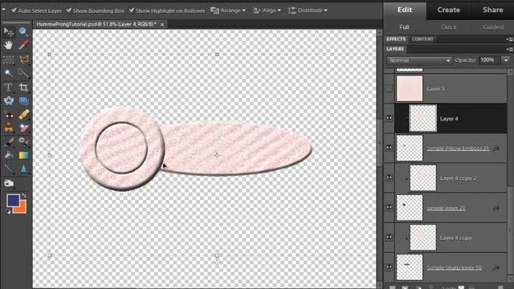
Task: Select the Eraser tool
Action: pyautogui.click(x=23, y=128)
